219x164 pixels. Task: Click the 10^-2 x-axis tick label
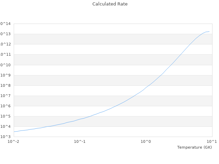pos(14,141)
